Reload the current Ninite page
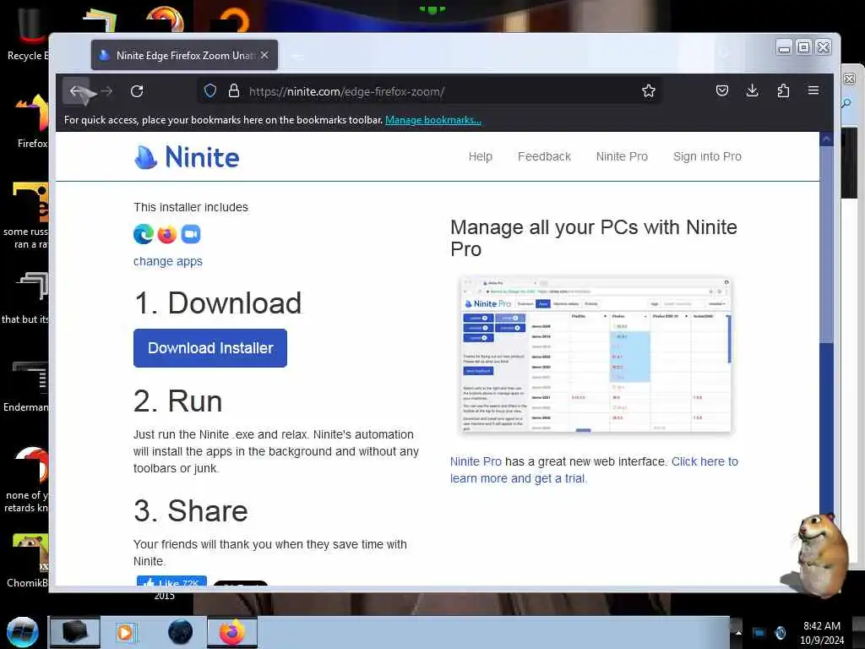The width and height of the screenshot is (865, 649). tap(137, 91)
